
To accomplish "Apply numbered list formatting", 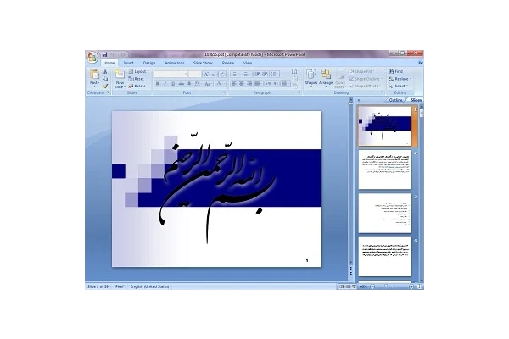I will [x=246, y=75].
